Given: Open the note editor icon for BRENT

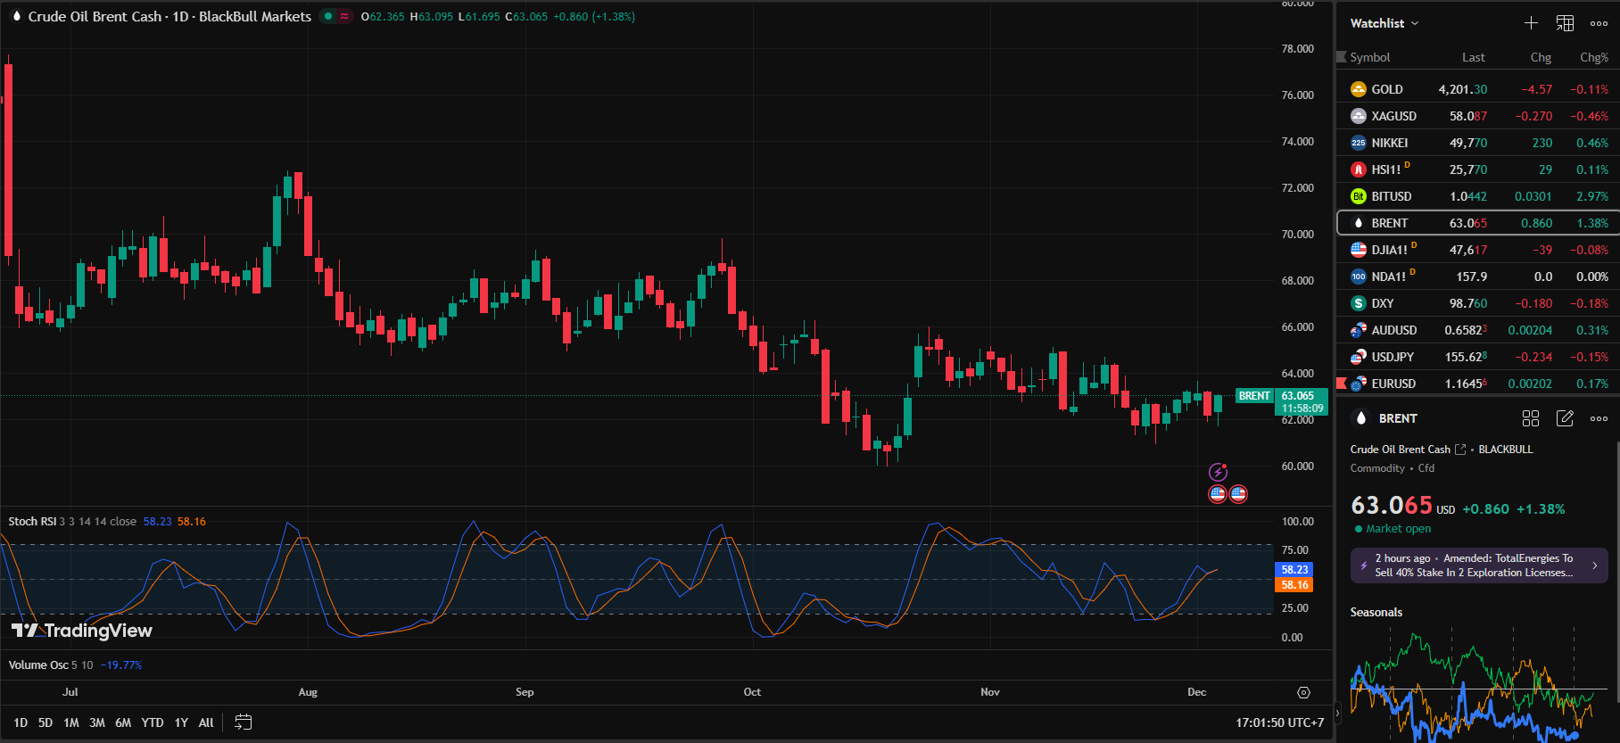Looking at the screenshot, I should coord(1565,418).
